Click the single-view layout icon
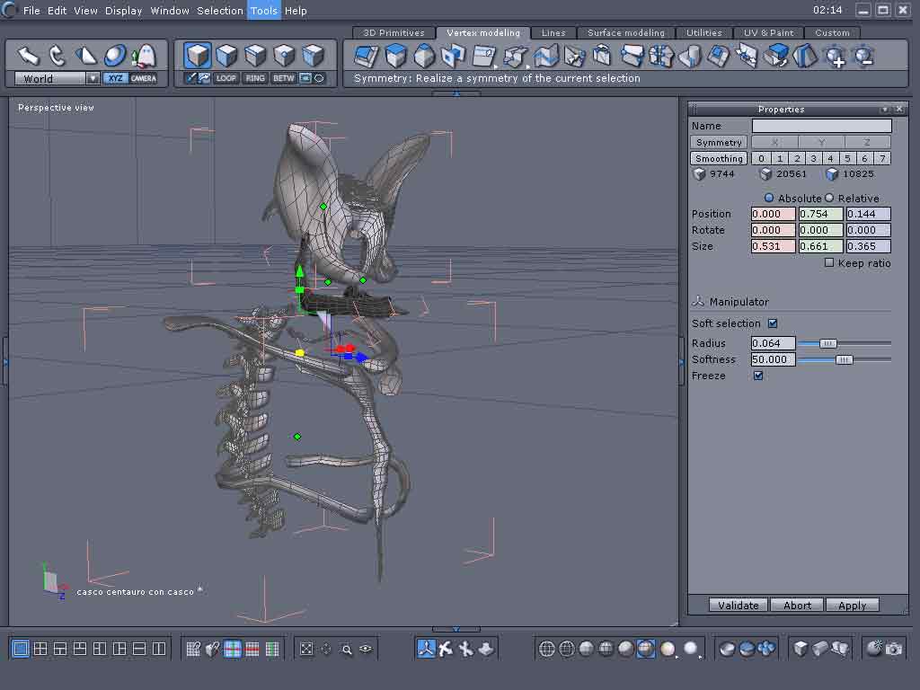 pos(21,649)
